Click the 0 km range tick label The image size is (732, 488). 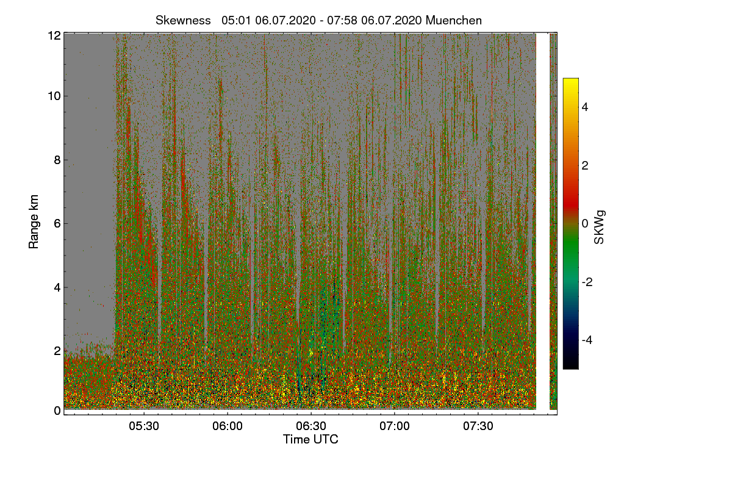(x=57, y=411)
